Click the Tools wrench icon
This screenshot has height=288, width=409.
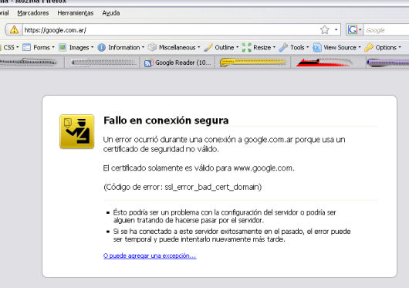pyautogui.click(x=283, y=47)
